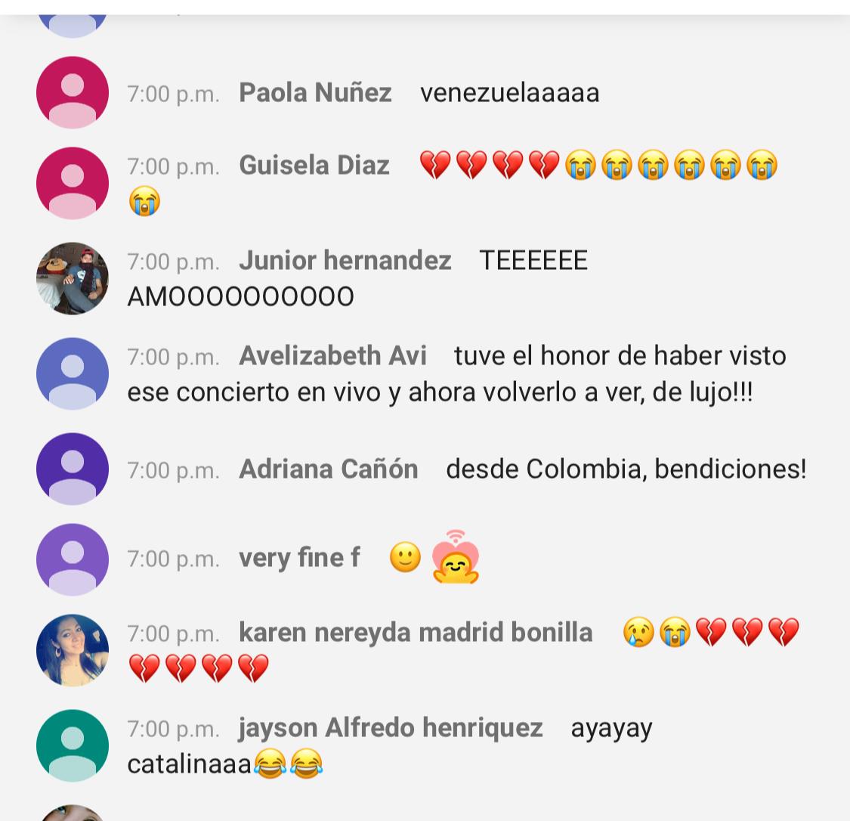Select the Guisela Diaz username
The width and height of the screenshot is (850, 821).
coord(314,165)
